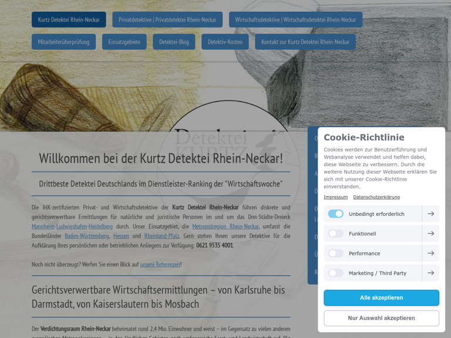Go to Wirtschaftsdetektive menu item
This screenshot has height=338, width=451.
coord(295,20)
